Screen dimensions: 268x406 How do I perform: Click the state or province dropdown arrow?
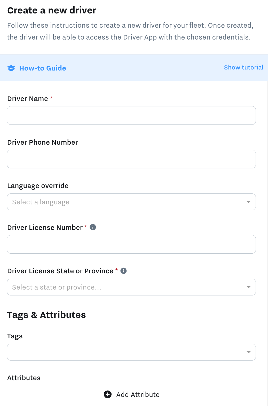tap(248, 287)
